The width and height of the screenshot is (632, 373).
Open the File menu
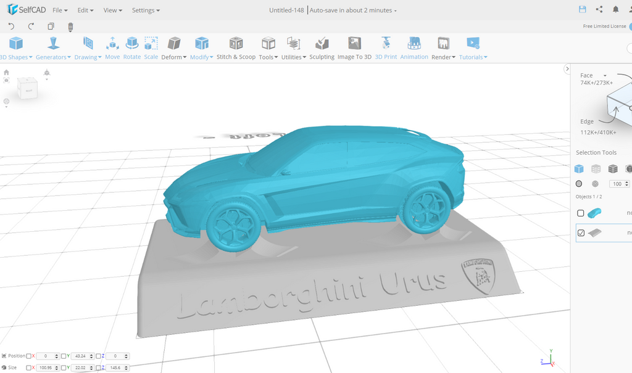(60, 10)
